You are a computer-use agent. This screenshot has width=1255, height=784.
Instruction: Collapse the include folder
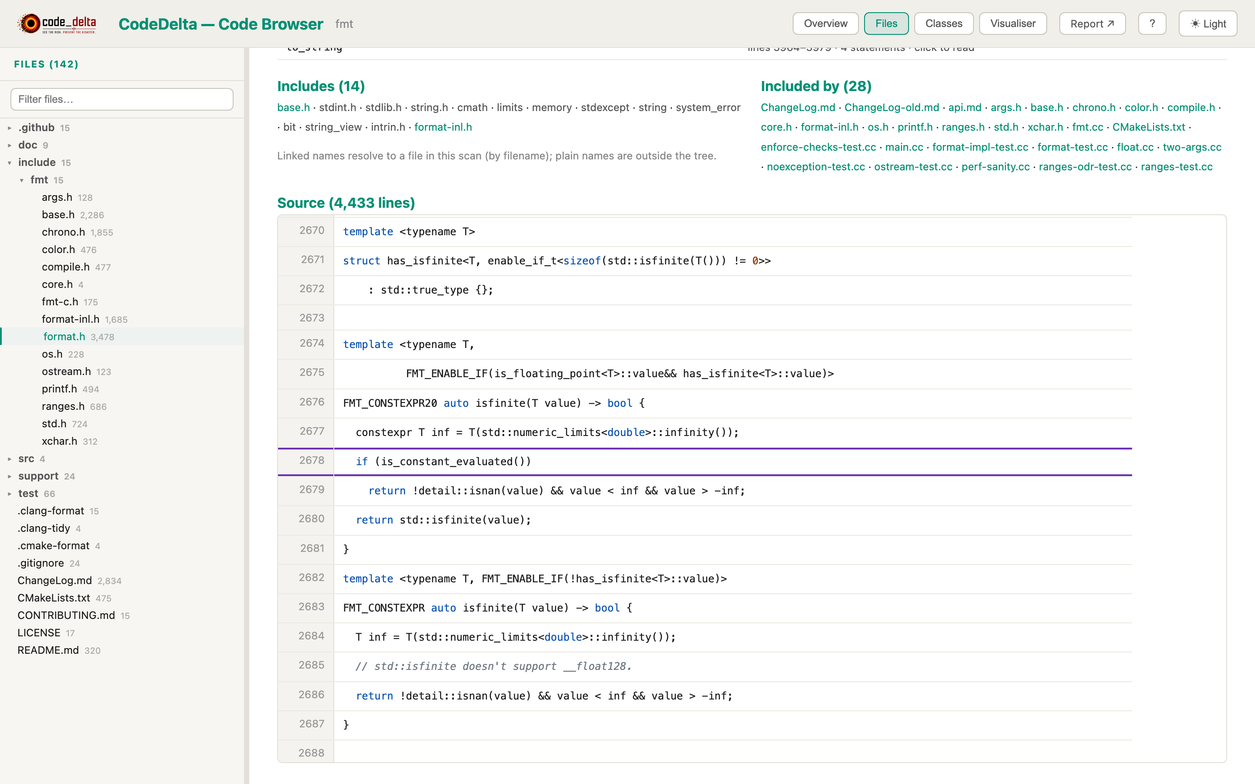click(37, 162)
